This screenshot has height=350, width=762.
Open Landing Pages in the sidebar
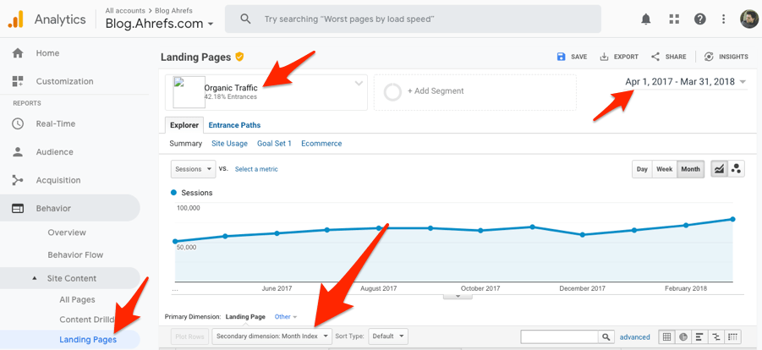88,340
